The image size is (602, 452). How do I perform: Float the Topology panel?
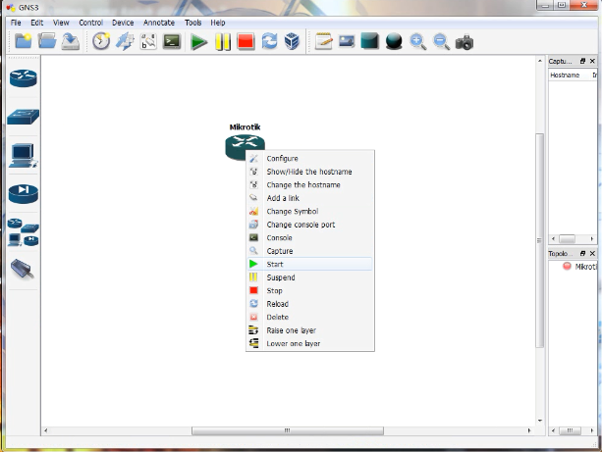click(582, 253)
